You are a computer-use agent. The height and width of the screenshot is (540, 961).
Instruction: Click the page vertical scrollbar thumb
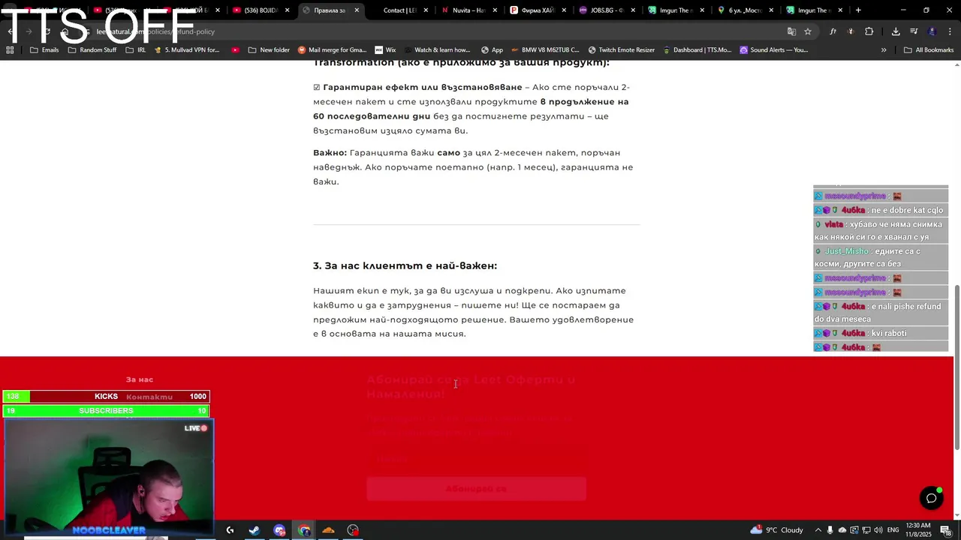pos(956,367)
